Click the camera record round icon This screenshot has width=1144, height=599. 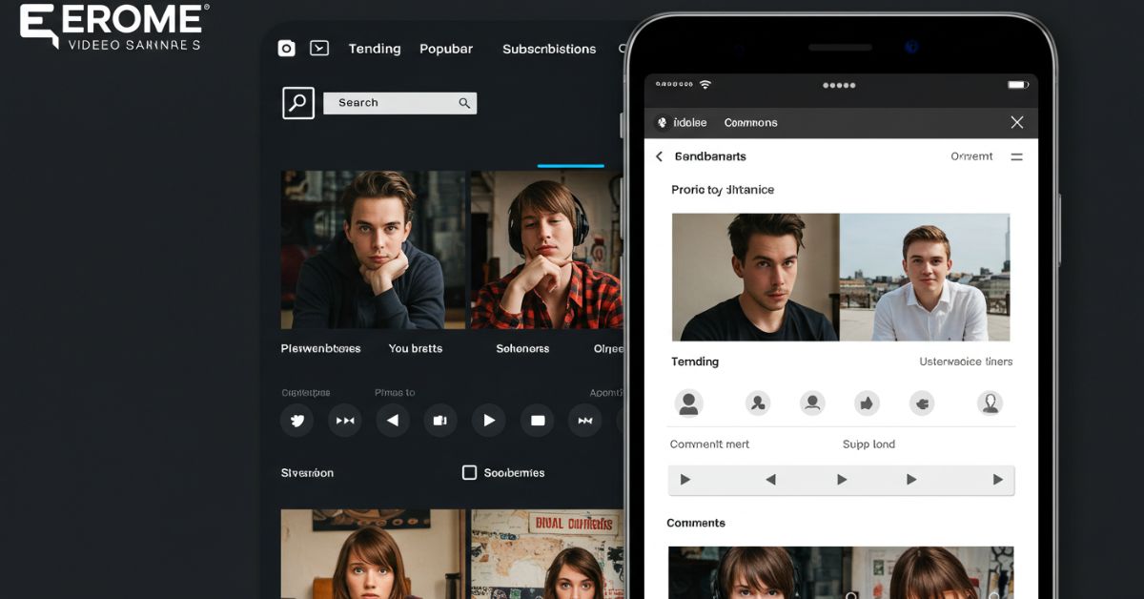pos(439,420)
